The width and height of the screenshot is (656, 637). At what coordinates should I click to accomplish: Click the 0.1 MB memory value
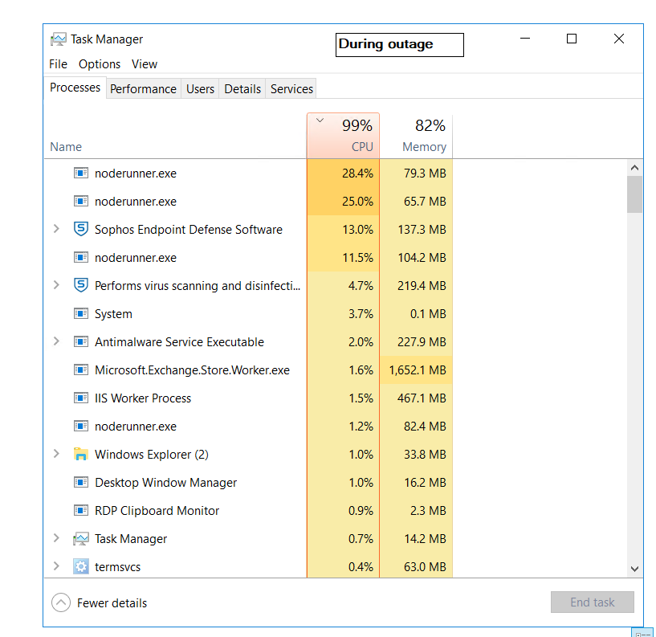tap(429, 314)
